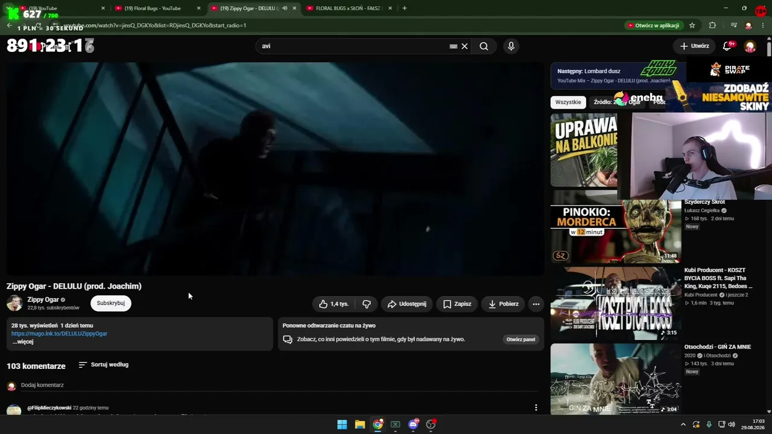Clear the search field with the X
Image resolution: width=772 pixels, height=434 pixels.
464,46
